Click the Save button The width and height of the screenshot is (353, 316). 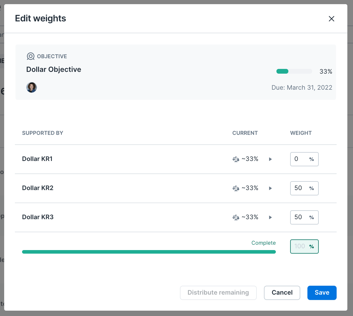(x=322, y=293)
